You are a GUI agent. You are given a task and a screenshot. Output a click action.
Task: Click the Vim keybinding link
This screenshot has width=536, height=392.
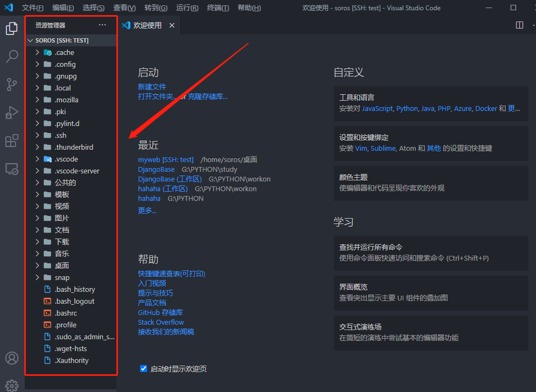tap(360, 148)
